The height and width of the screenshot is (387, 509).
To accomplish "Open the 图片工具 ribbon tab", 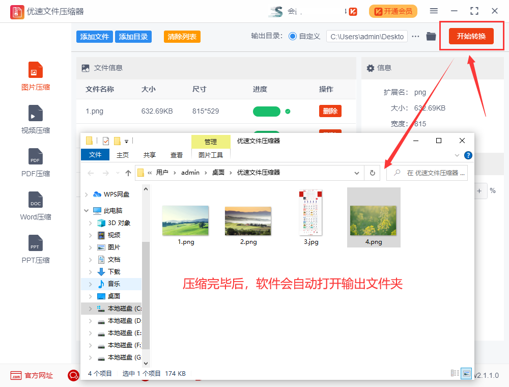I will point(211,155).
